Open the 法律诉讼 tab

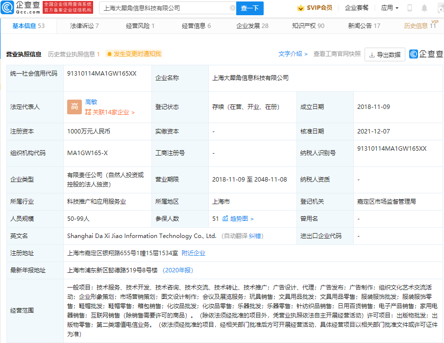(x=84, y=26)
